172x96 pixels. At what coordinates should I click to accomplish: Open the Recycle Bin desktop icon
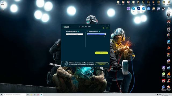pyautogui.click(x=2, y=3)
